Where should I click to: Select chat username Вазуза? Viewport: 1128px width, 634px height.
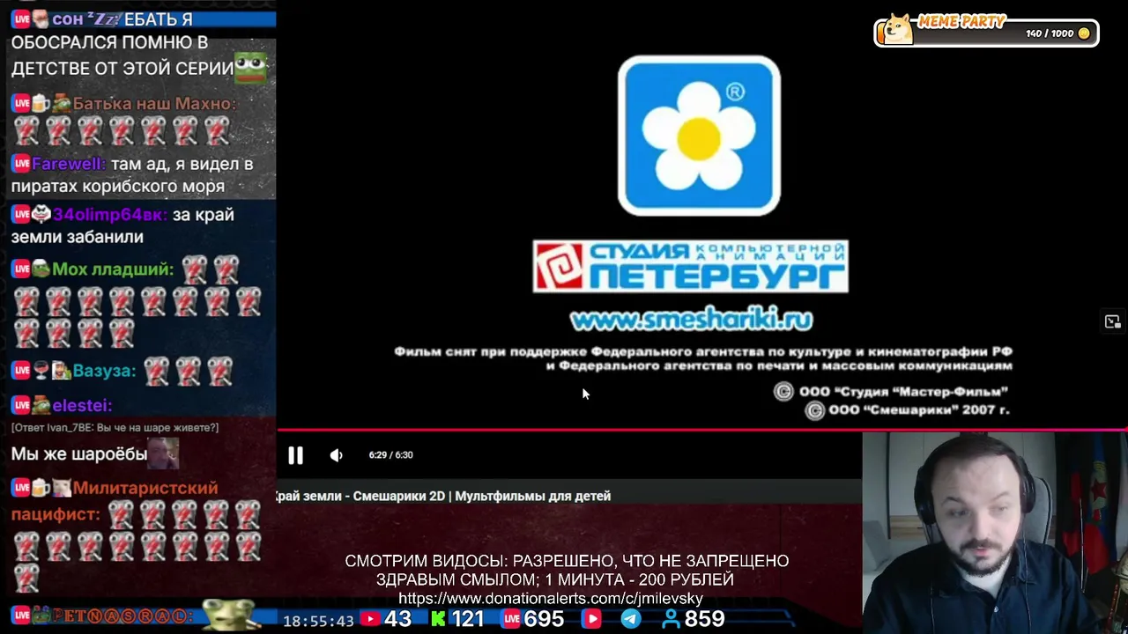point(104,371)
